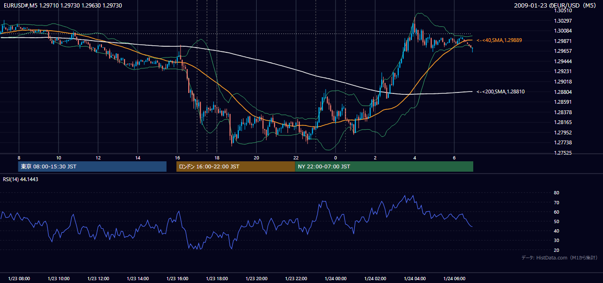Click hour tick 2 under the price chart
This screenshot has width=603, height=283.
pos(375,158)
